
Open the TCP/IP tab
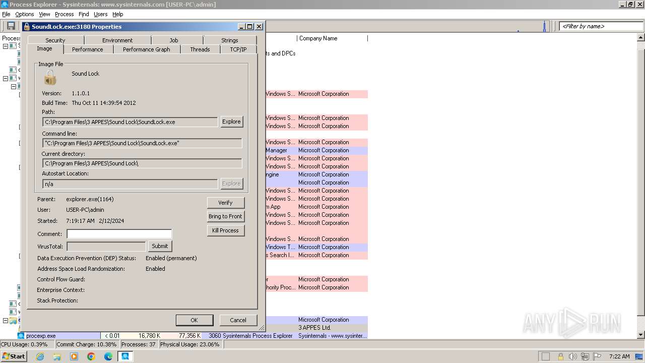pyautogui.click(x=238, y=49)
